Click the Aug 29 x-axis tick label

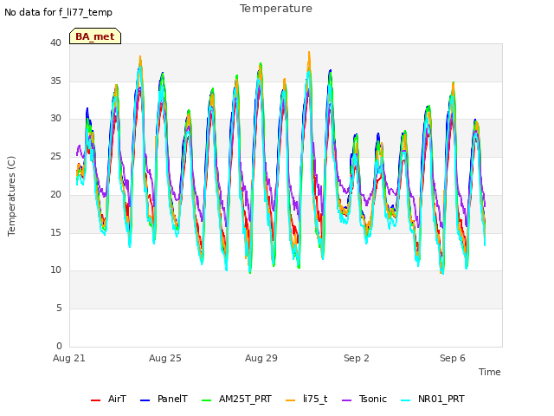pyautogui.click(x=261, y=358)
